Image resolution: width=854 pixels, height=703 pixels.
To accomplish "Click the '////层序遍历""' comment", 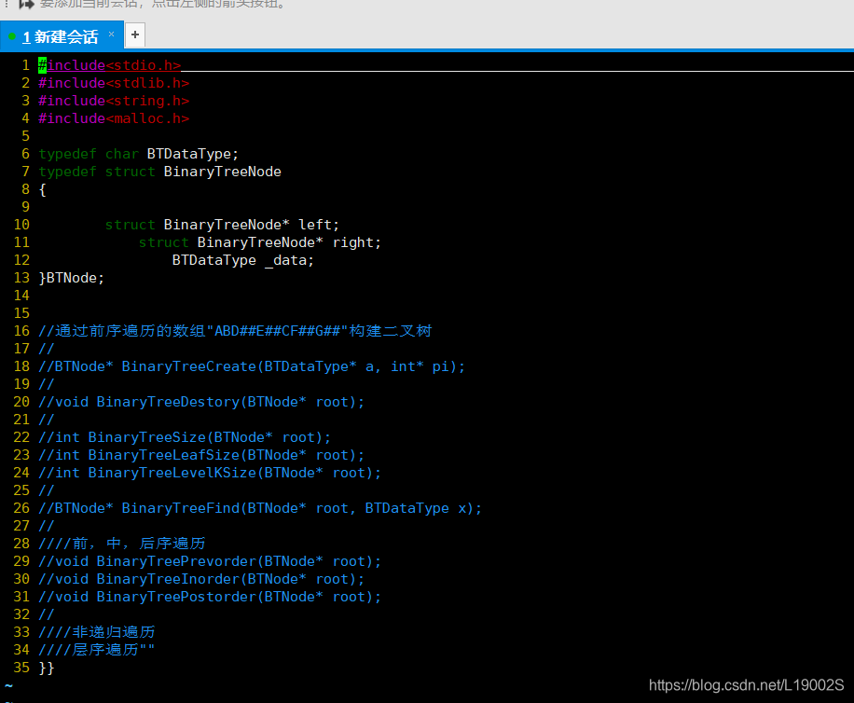I will coord(96,650).
